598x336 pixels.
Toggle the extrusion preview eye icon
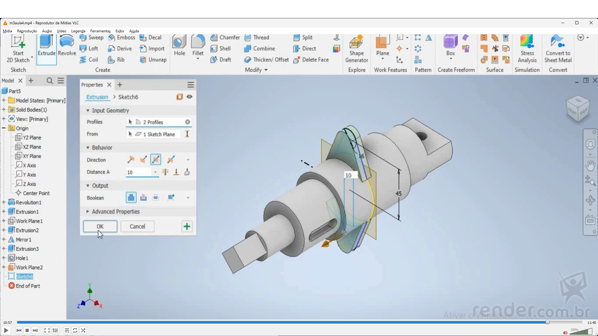coord(189,97)
